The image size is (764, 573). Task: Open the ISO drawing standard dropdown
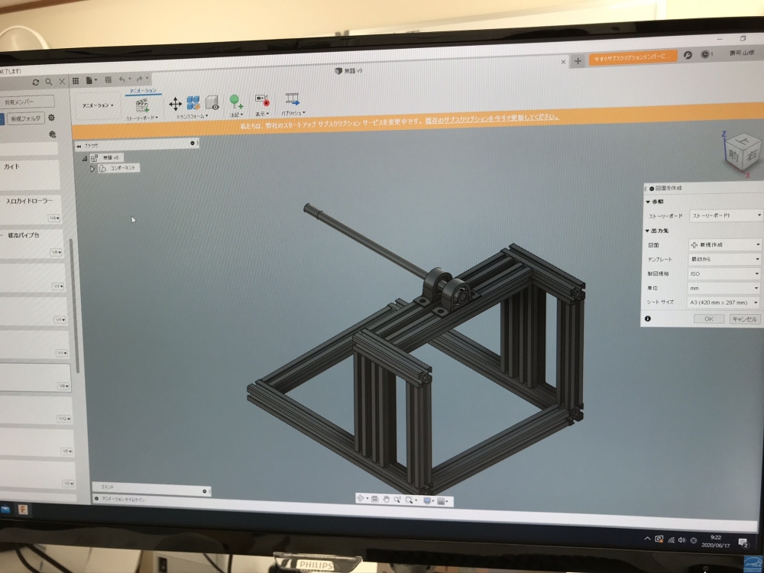[724, 274]
